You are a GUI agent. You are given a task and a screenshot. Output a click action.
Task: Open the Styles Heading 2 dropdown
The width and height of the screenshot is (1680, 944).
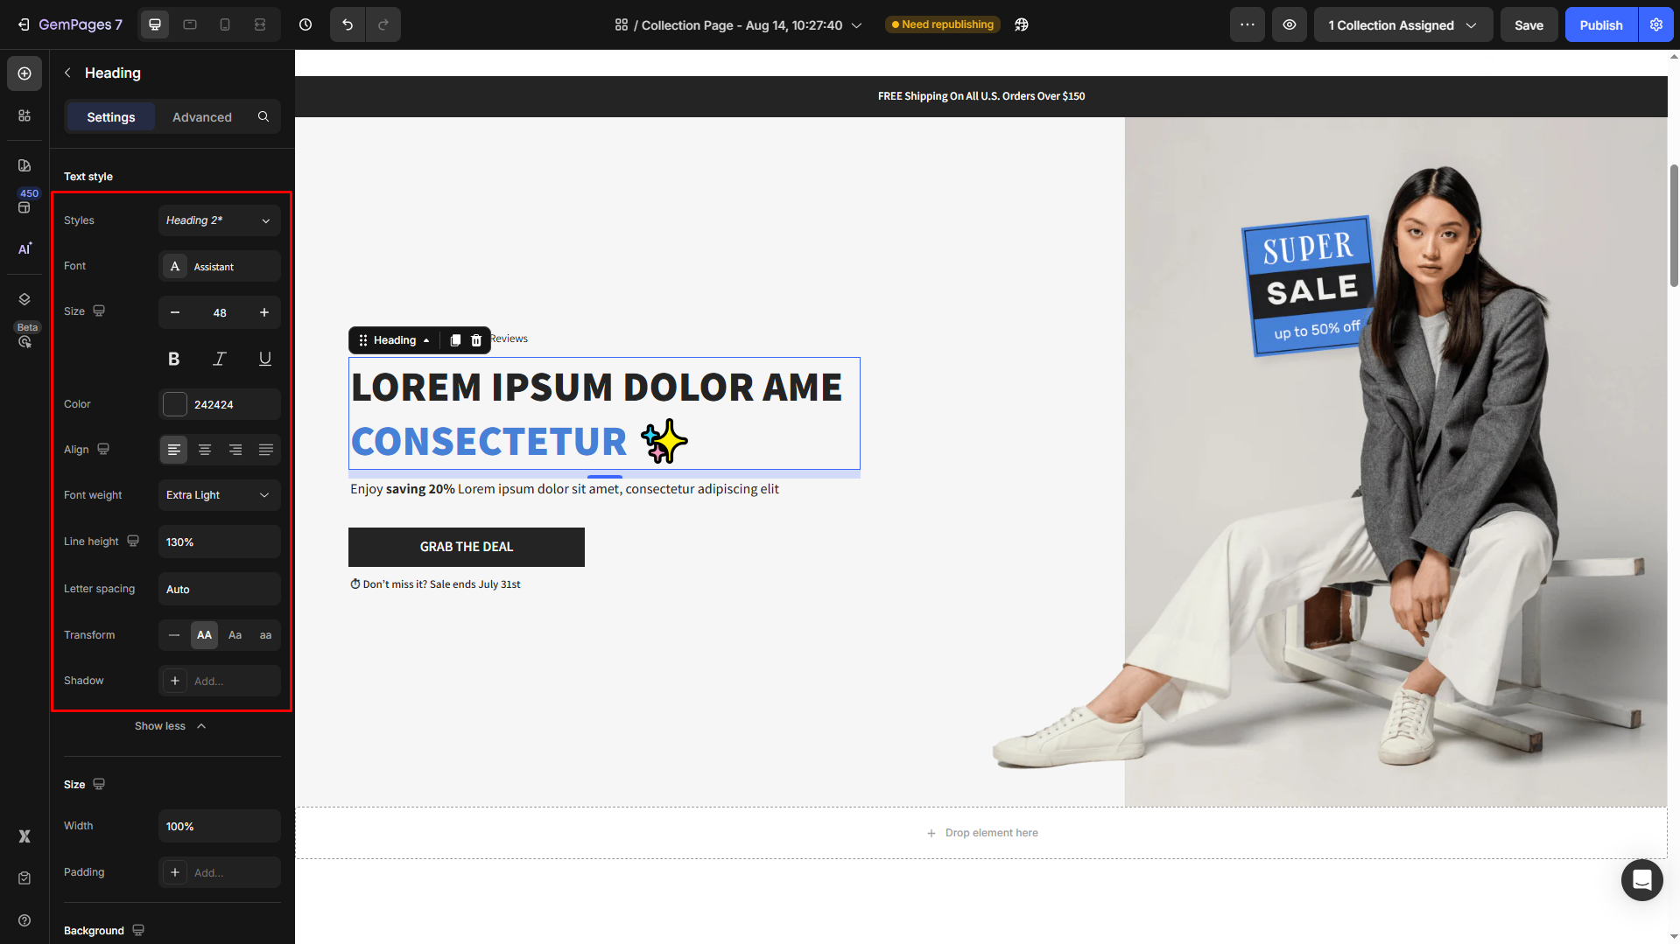pyautogui.click(x=220, y=220)
